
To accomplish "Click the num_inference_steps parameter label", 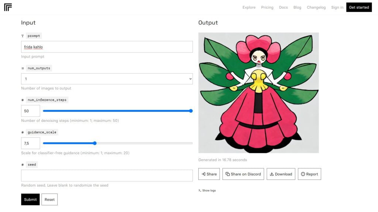I will [47, 100].
